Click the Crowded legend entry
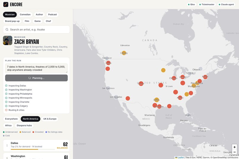The height and width of the screenshot is (159, 239). tap(38, 132)
